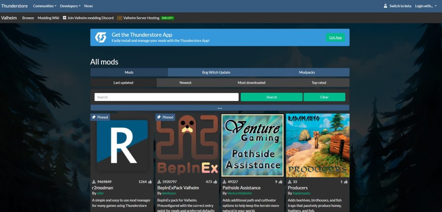Open the Login with dropdown
Screen dimensions: 442x212
click(426, 6)
